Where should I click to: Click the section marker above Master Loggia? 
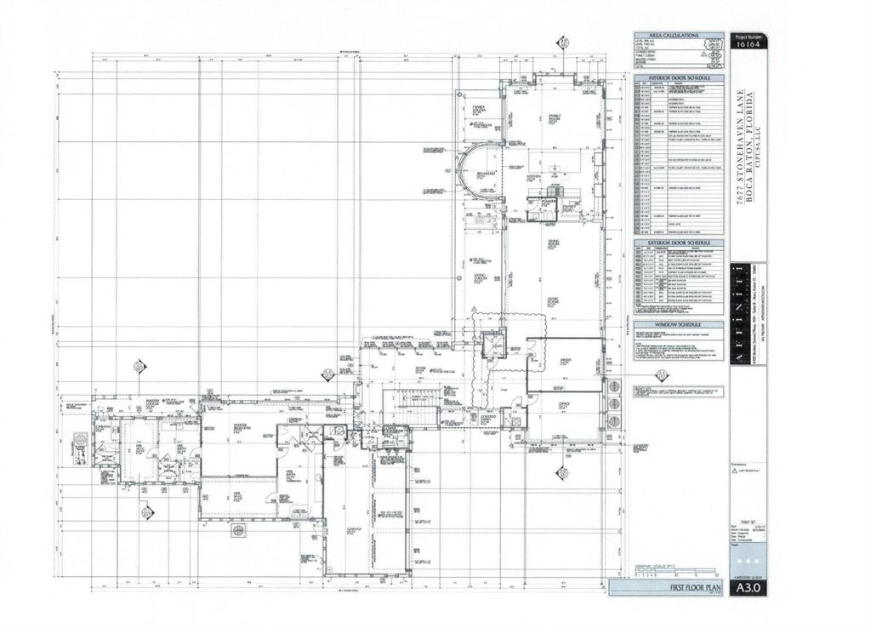coord(139,367)
